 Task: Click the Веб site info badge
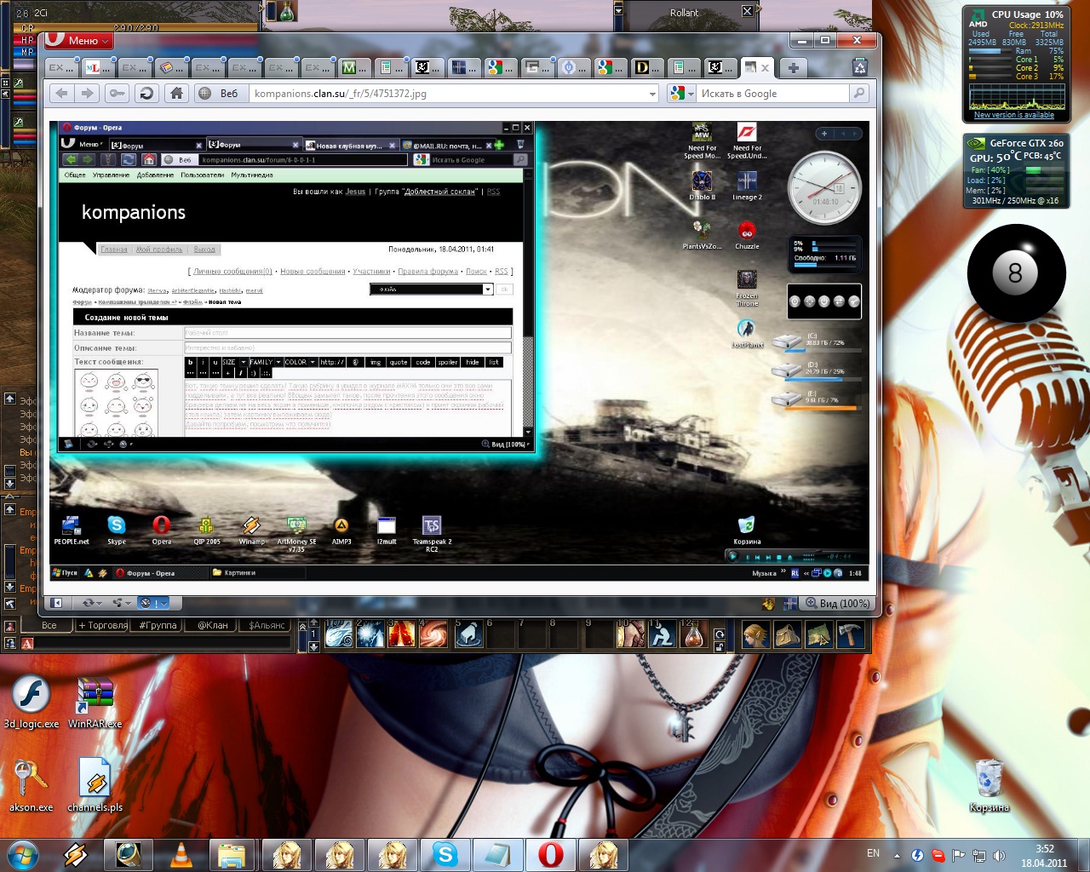[220, 93]
